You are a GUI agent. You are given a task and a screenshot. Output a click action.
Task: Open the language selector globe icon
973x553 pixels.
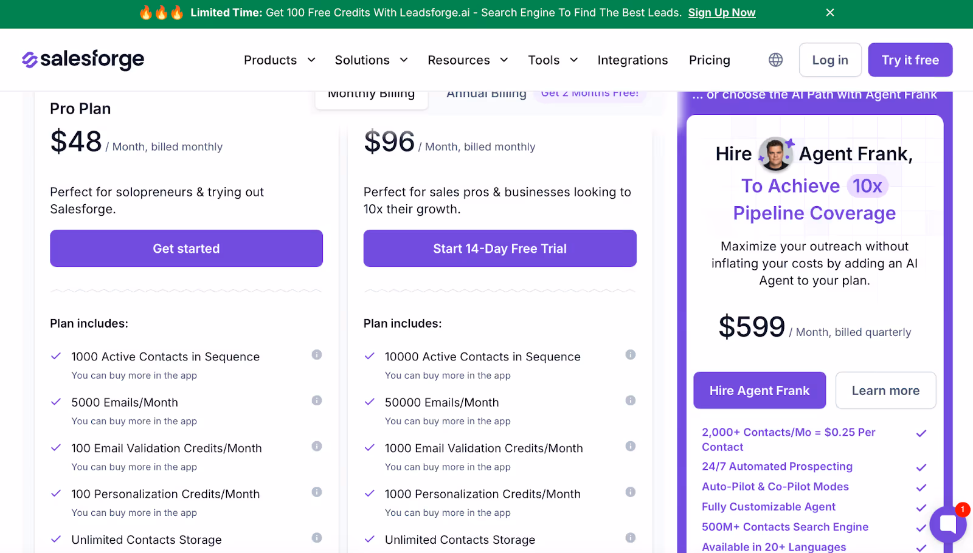775,60
